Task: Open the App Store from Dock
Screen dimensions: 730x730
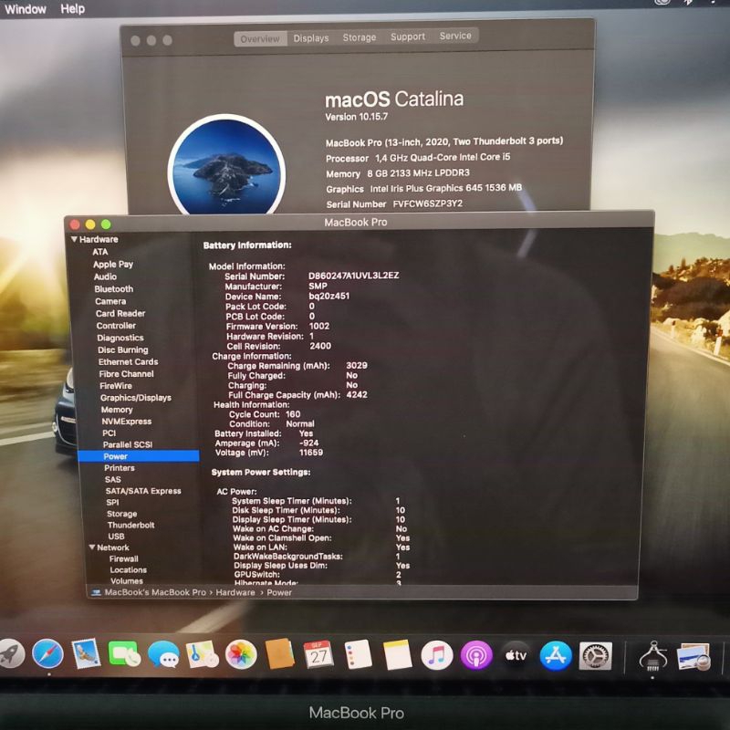Action: click(x=556, y=655)
